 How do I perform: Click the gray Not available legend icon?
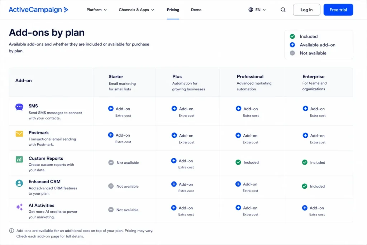292,53
